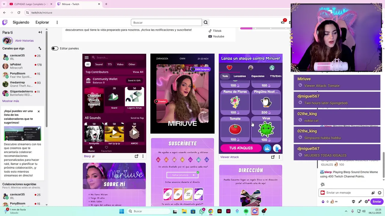Open the Twitch home logo
Image resolution: width=385 pixels, height=216 pixels.
tap(5, 22)
